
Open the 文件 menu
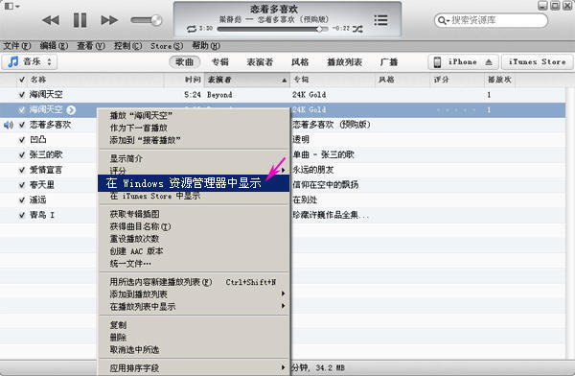tap(17, 46)
